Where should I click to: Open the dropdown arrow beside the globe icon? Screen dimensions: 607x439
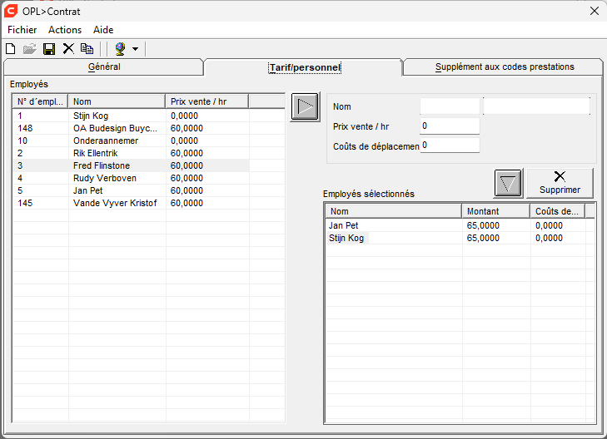click(135, 49)
